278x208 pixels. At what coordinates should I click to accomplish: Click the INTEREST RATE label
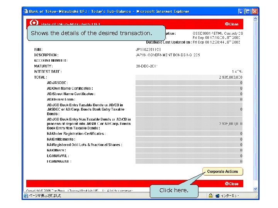[48, 72]
